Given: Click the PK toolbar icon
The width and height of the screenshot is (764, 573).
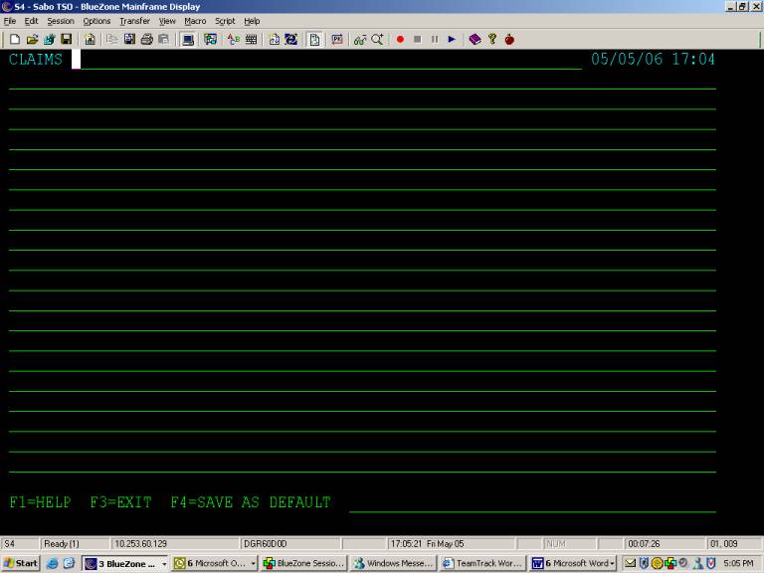Looking at the screenshot, I should click(x=337, y=40).
